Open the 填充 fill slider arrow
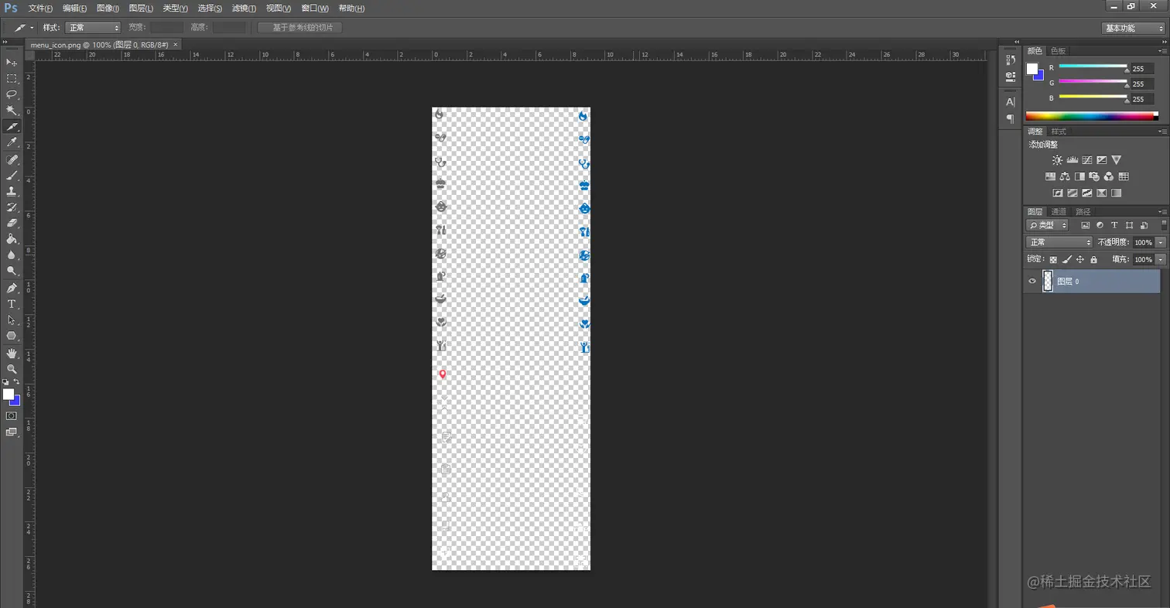1170x608 pixels. click(1161, 260)
